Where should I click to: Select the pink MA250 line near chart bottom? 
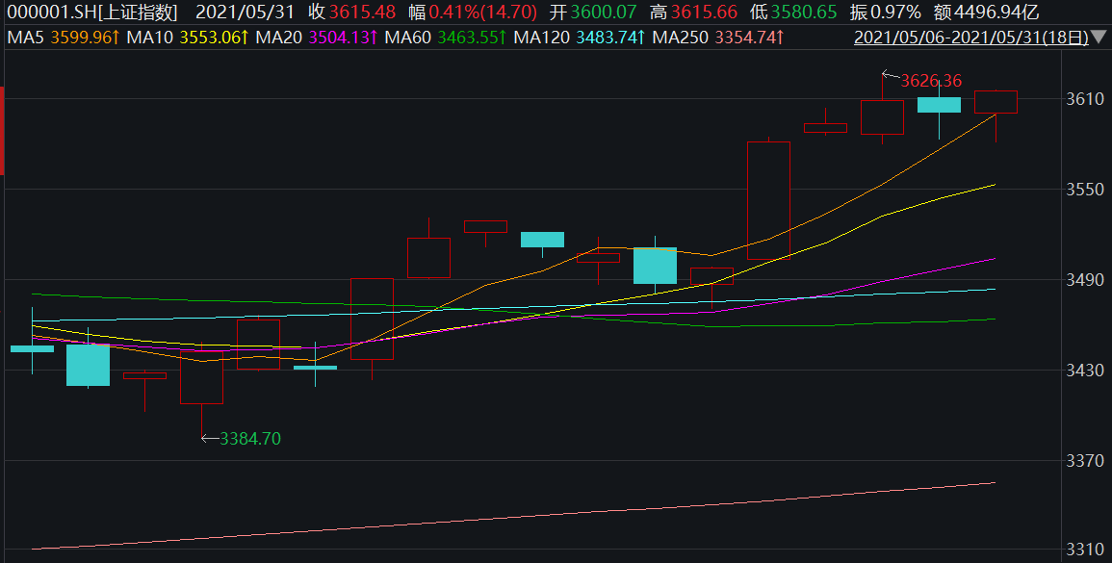[x=514, y=516]
